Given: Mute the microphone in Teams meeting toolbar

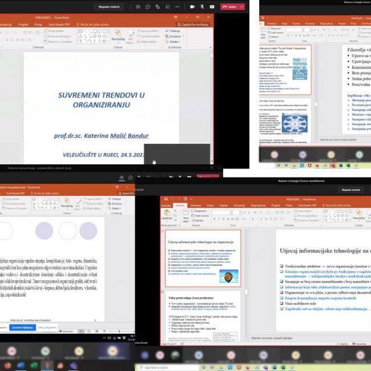Looking at the screenshot, I should [x=202, y=6].
